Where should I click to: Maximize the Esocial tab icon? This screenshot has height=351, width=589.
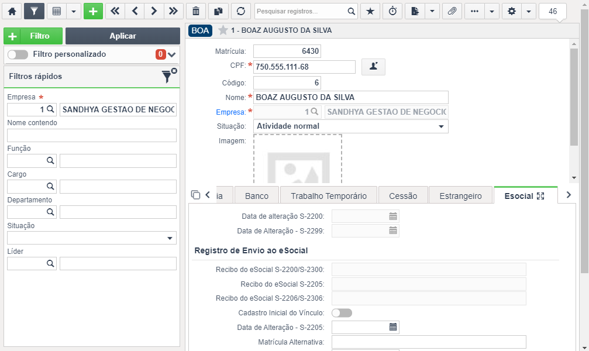540,196
